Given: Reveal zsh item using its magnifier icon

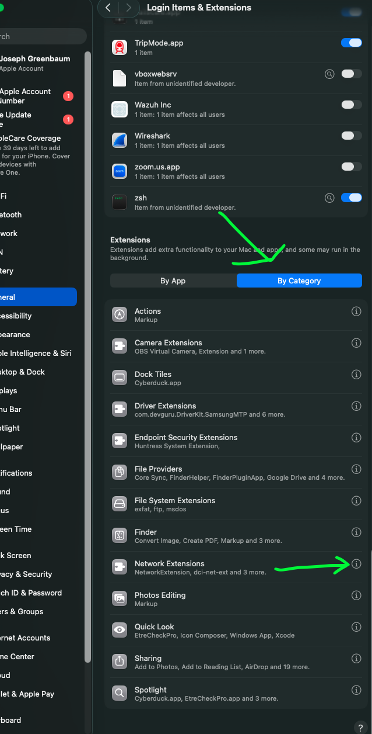Looking at the screenshot, I should point(329,198).
